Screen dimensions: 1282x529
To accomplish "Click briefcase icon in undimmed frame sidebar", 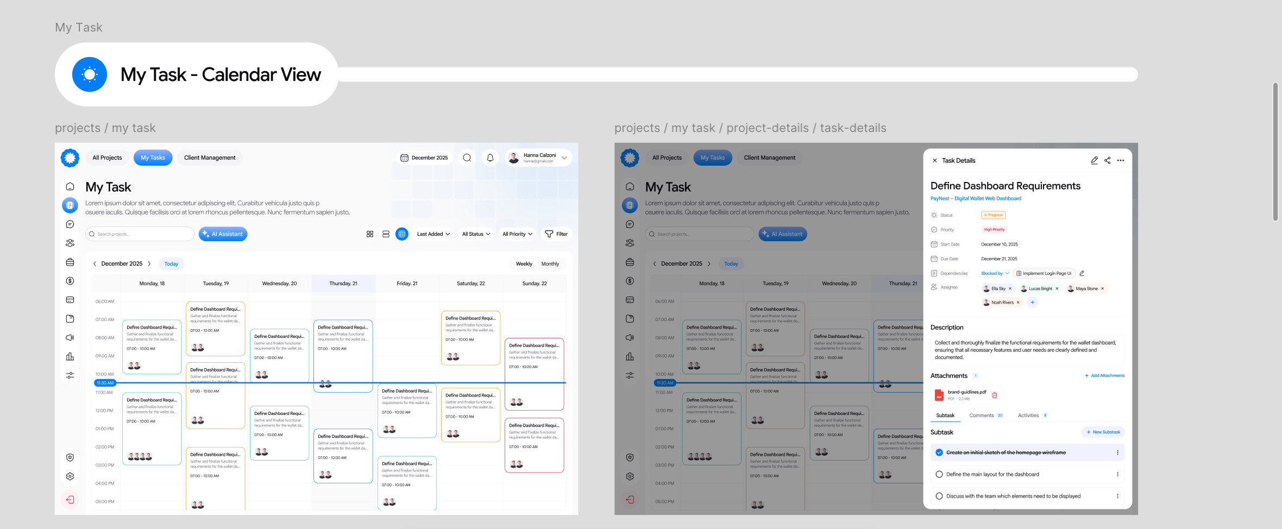I will 70,262.
